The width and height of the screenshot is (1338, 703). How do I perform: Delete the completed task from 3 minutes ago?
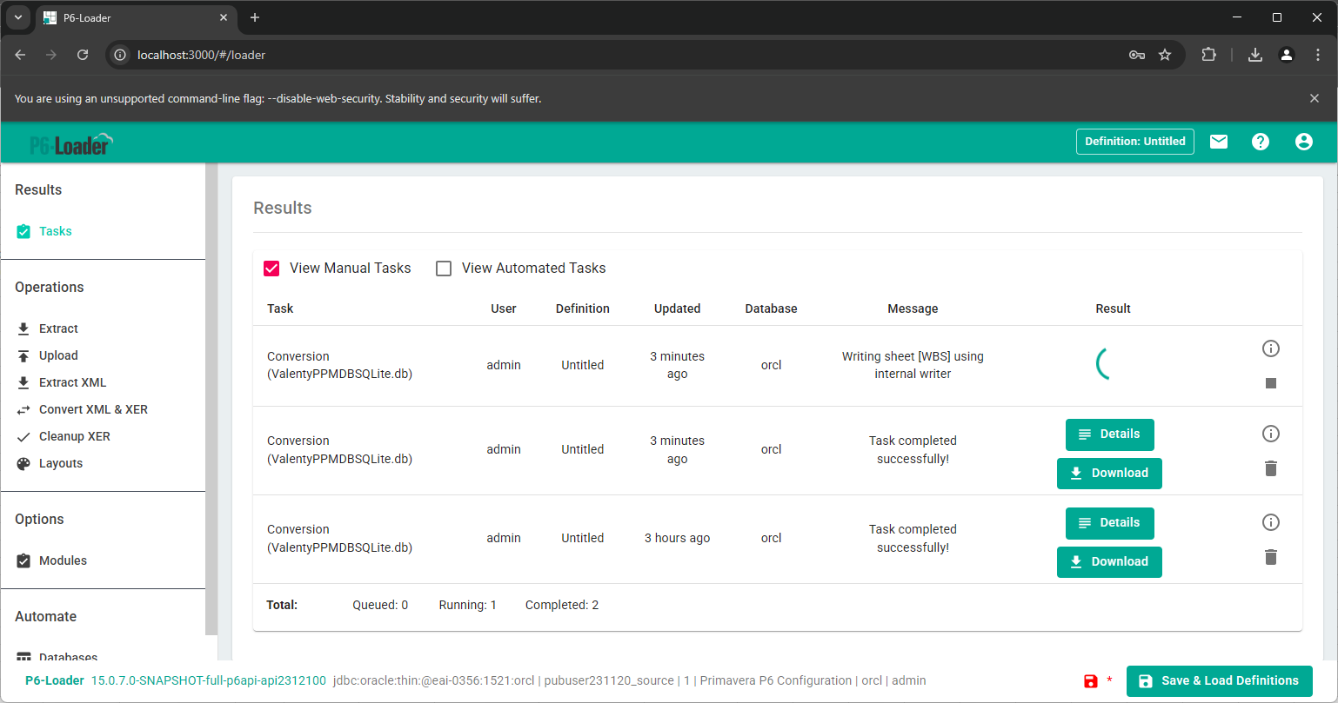click(1271, 468)
